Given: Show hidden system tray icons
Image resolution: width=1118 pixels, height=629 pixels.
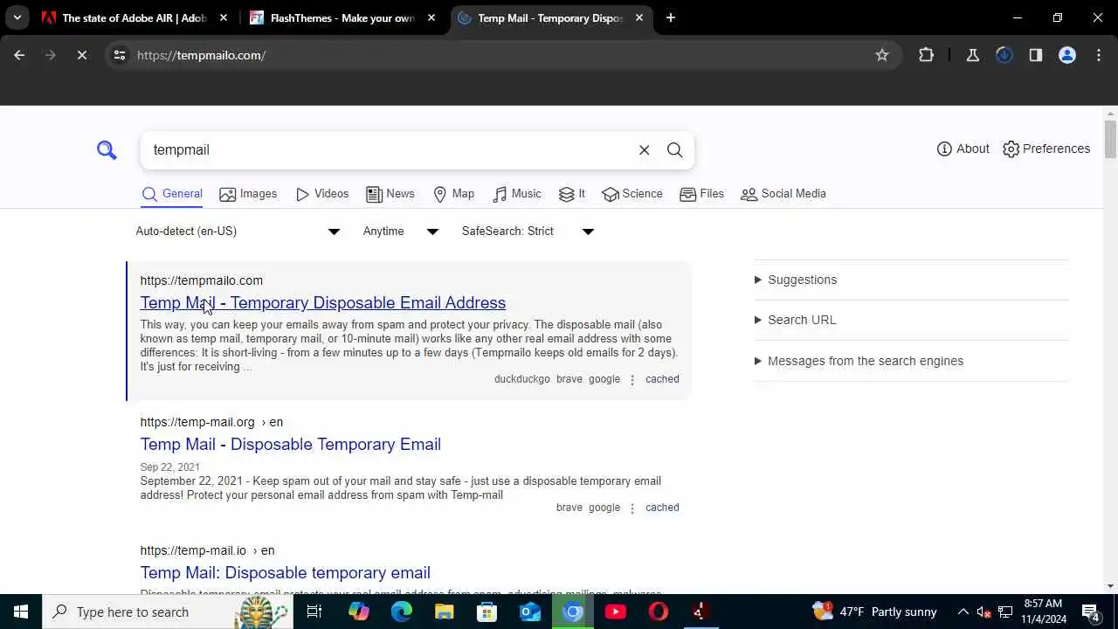Looking at the screenshot, I should (x=963, y=612).
